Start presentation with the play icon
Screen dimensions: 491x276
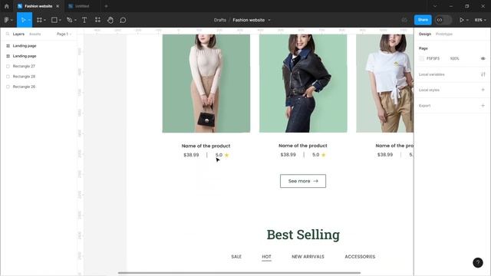[x=461, y=20]
